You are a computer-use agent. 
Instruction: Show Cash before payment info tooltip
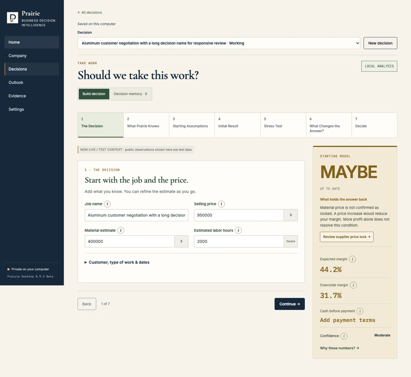(360, 311)
